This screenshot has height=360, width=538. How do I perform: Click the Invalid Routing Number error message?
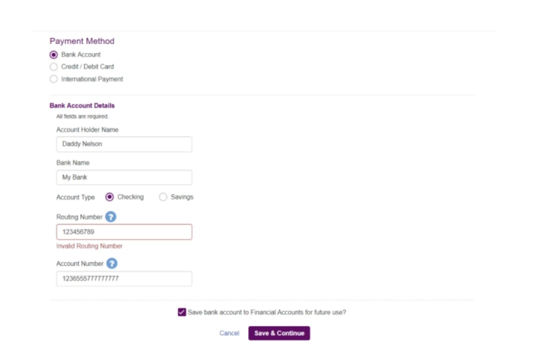[x=89, y=246]
